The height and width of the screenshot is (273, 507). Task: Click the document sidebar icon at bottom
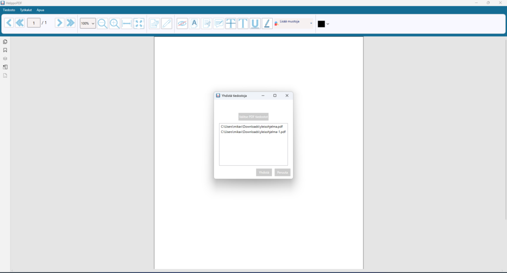(5, 75)
